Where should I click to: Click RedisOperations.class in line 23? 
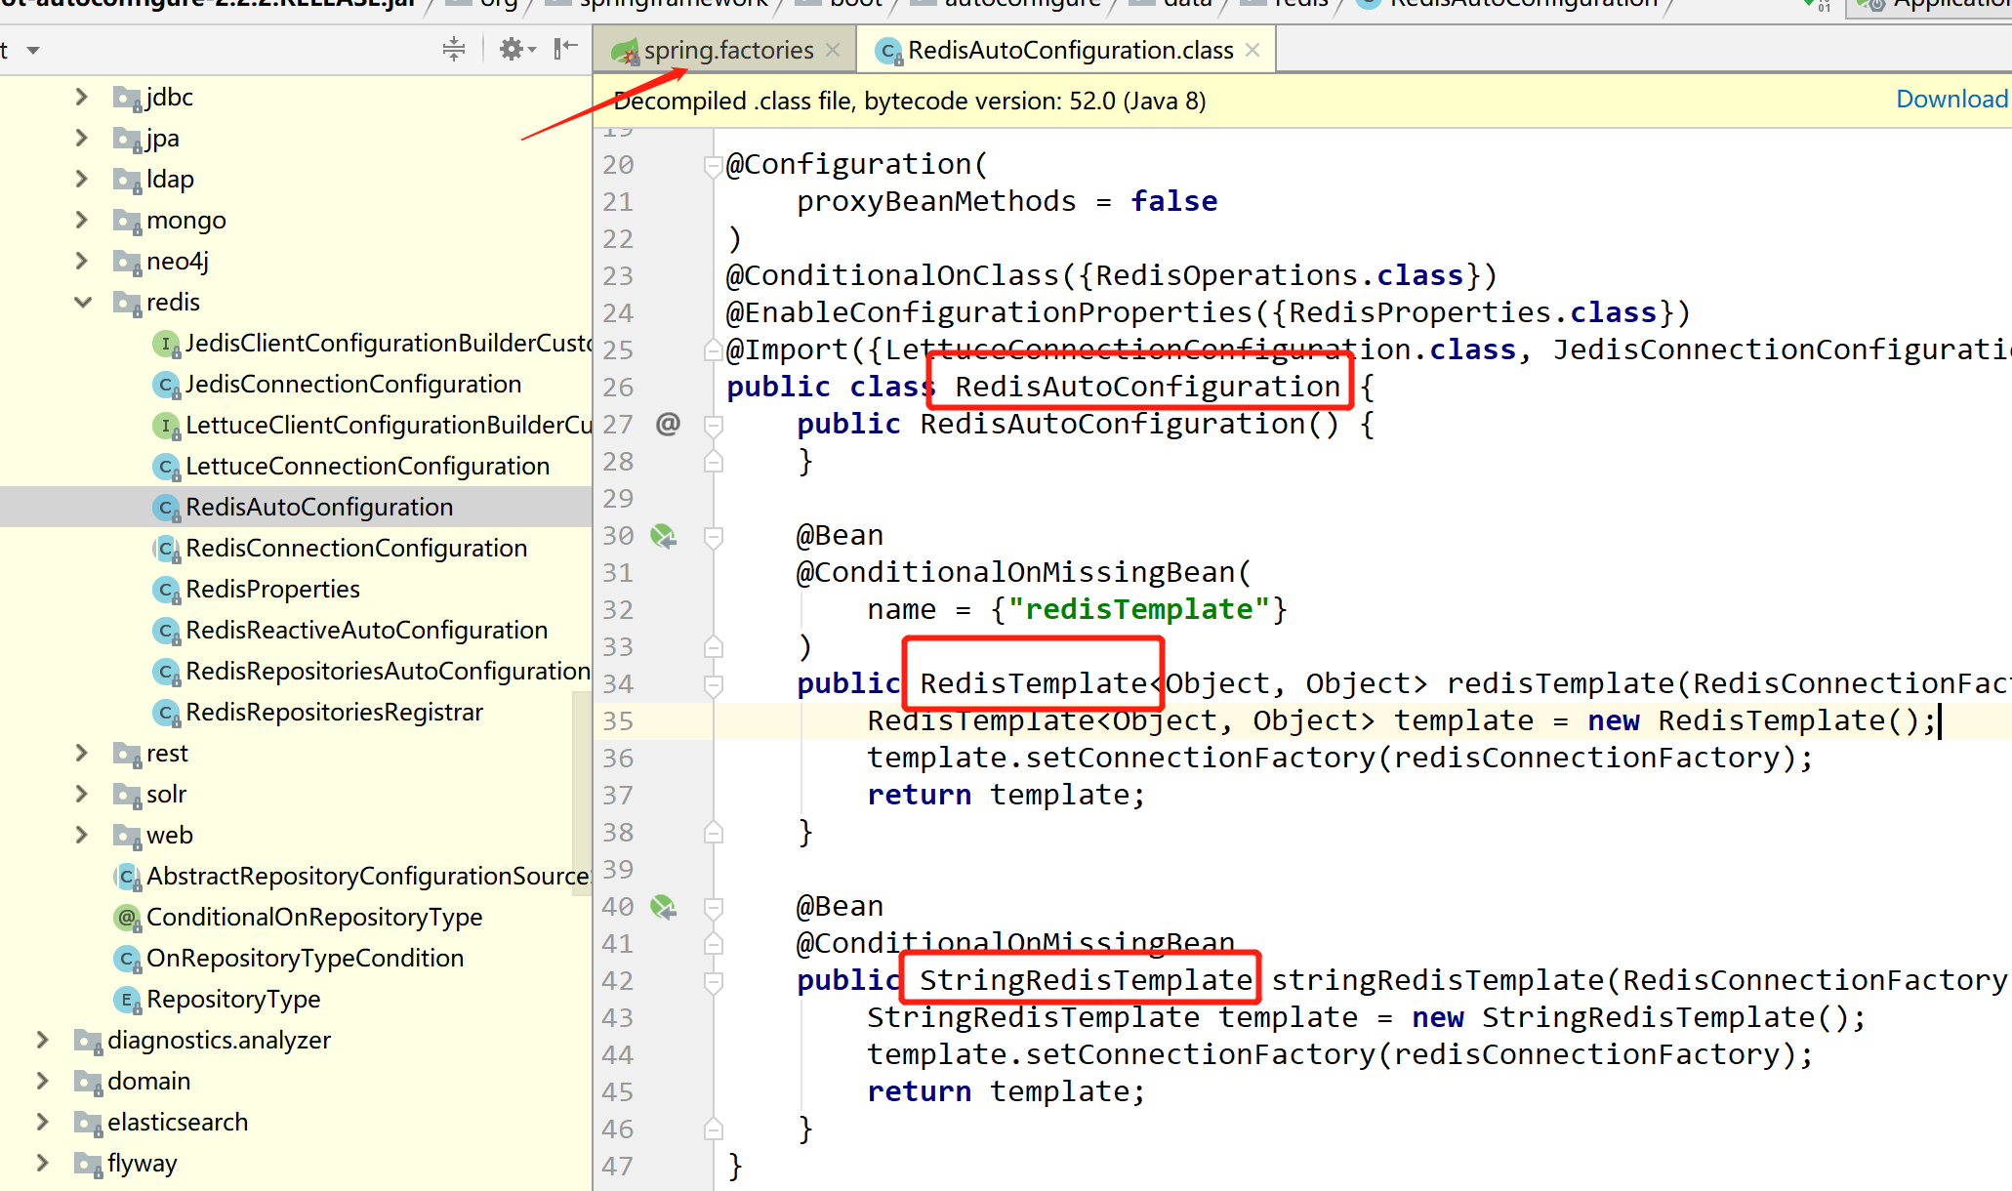[1280, 275]
